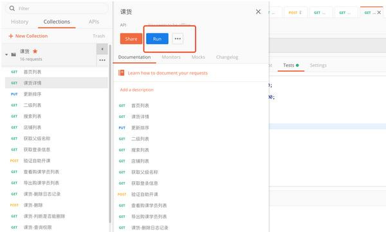Select GET 课货详情 in the sidebar
386x232 pixels.
[57, 83]
